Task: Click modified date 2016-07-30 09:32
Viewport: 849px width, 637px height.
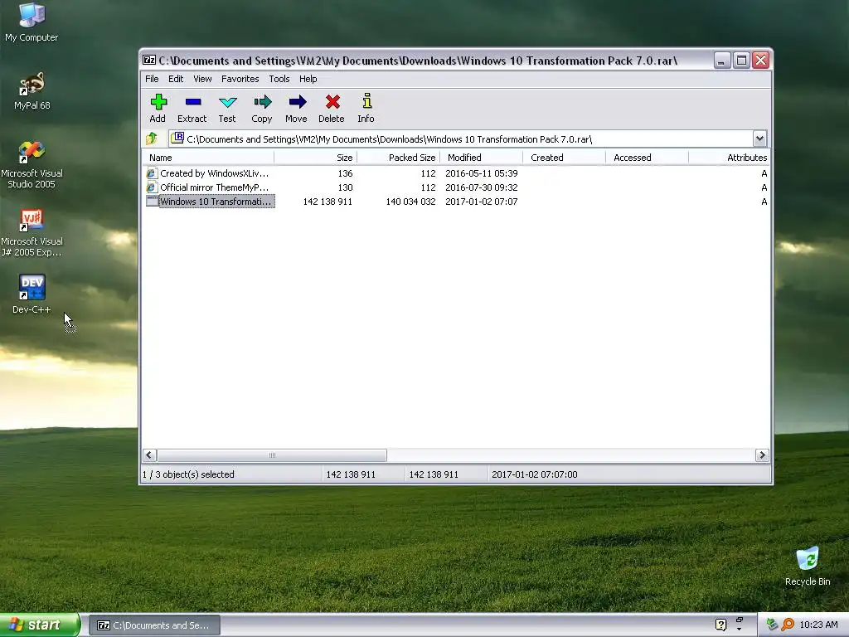Action: click(482, 187)
